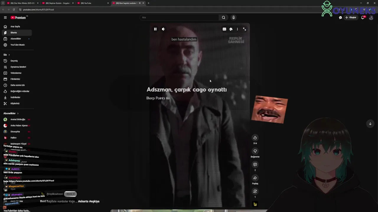Viewport: 378px width, 212px height.
Task: Open Beğendiğim videolar list
Action: tap(17, 91)
